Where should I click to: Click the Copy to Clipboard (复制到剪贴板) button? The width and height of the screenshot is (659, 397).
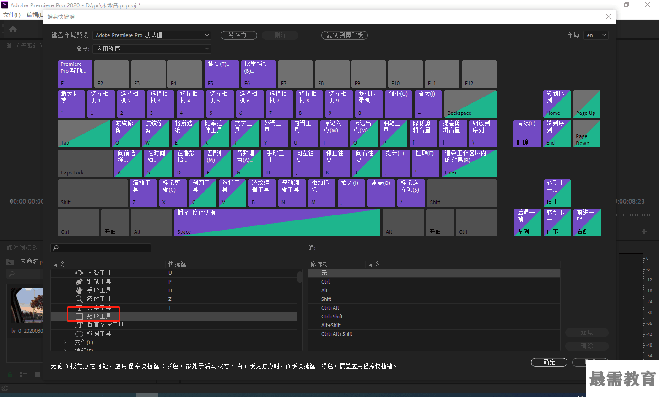point(345,35)
